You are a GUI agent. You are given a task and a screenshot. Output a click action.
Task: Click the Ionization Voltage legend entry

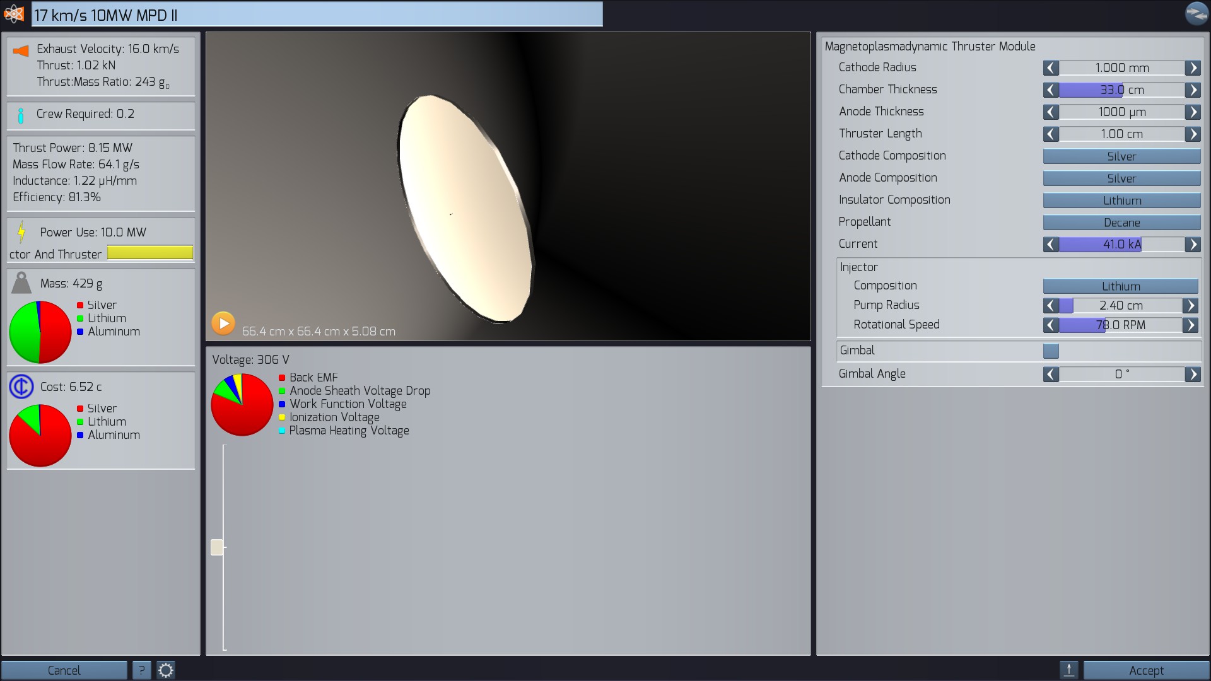(x=329, y=417)
